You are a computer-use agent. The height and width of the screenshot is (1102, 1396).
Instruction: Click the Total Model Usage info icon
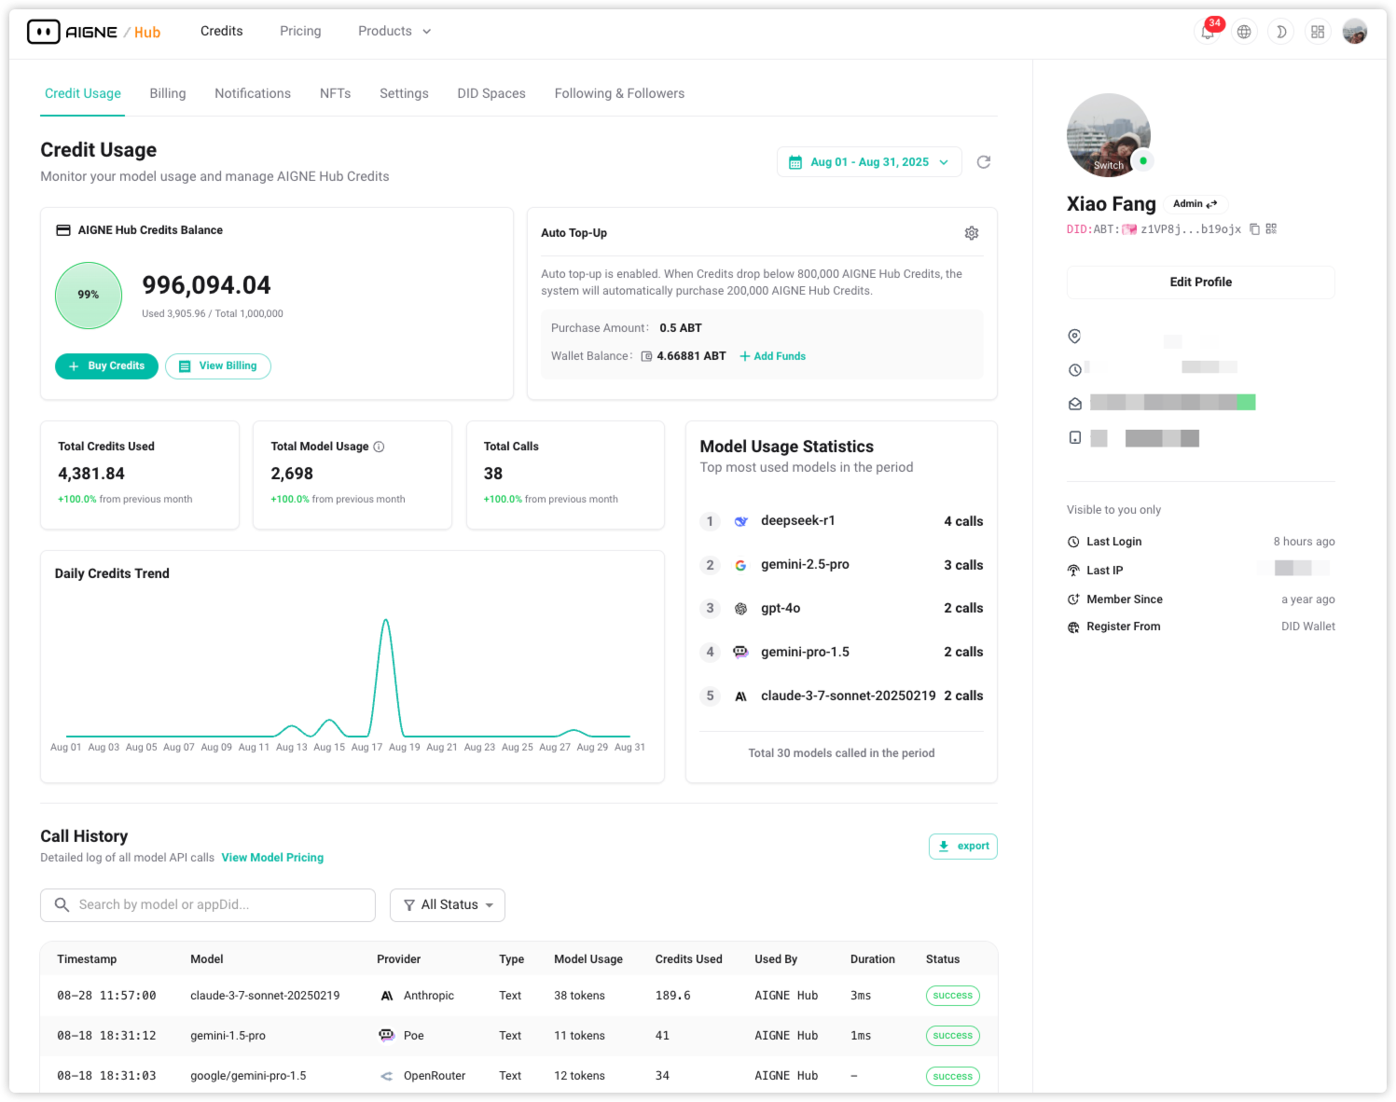pyautogui.click(x=379, y=447)
